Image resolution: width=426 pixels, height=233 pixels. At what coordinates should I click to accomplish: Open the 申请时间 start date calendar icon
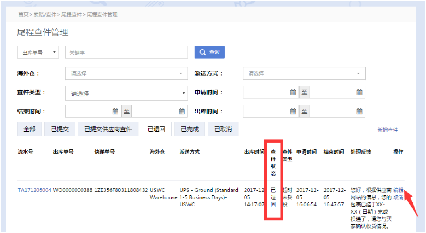click(x=293, y=92)
